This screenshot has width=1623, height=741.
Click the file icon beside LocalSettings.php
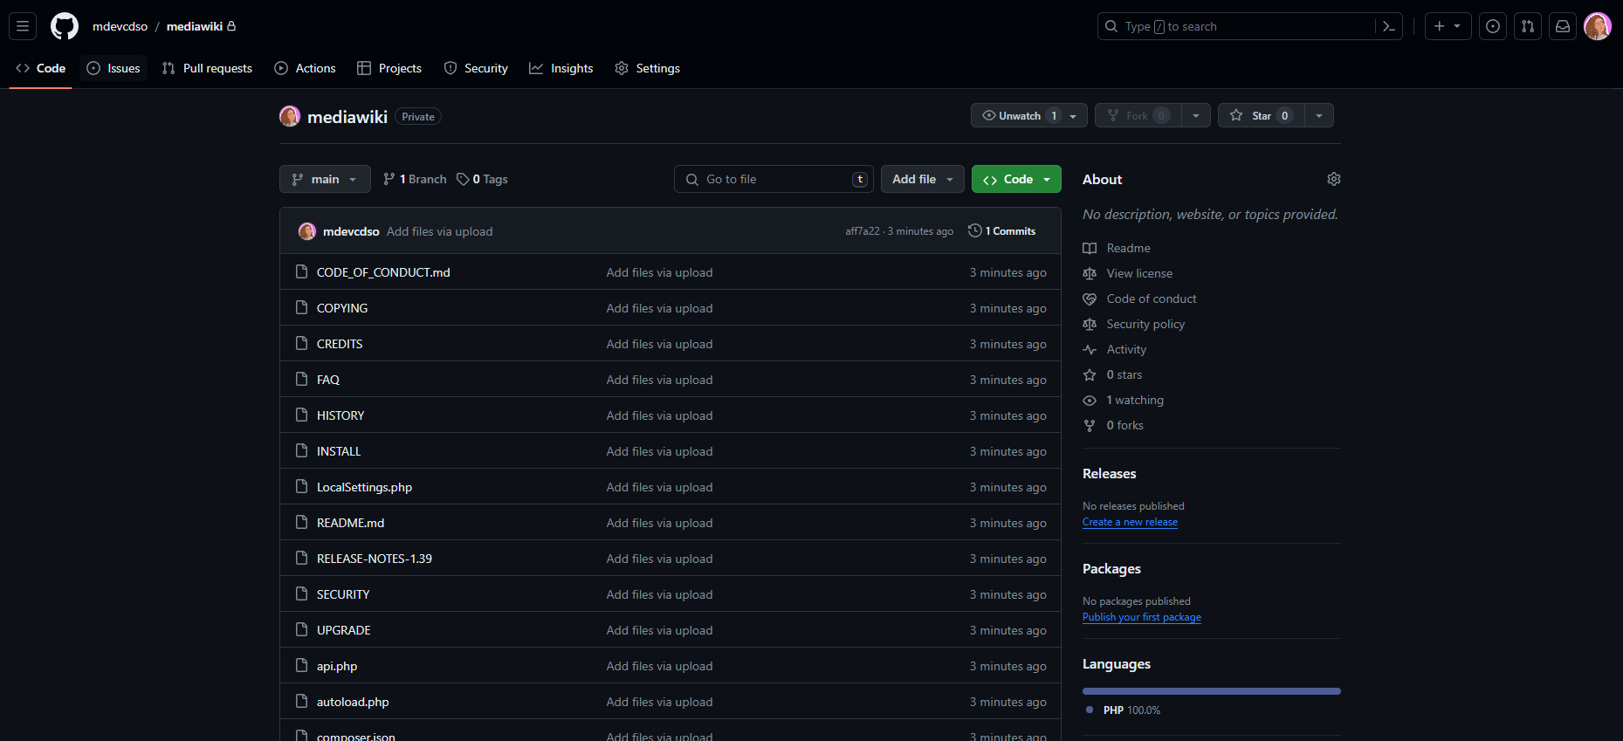(302, 487)
